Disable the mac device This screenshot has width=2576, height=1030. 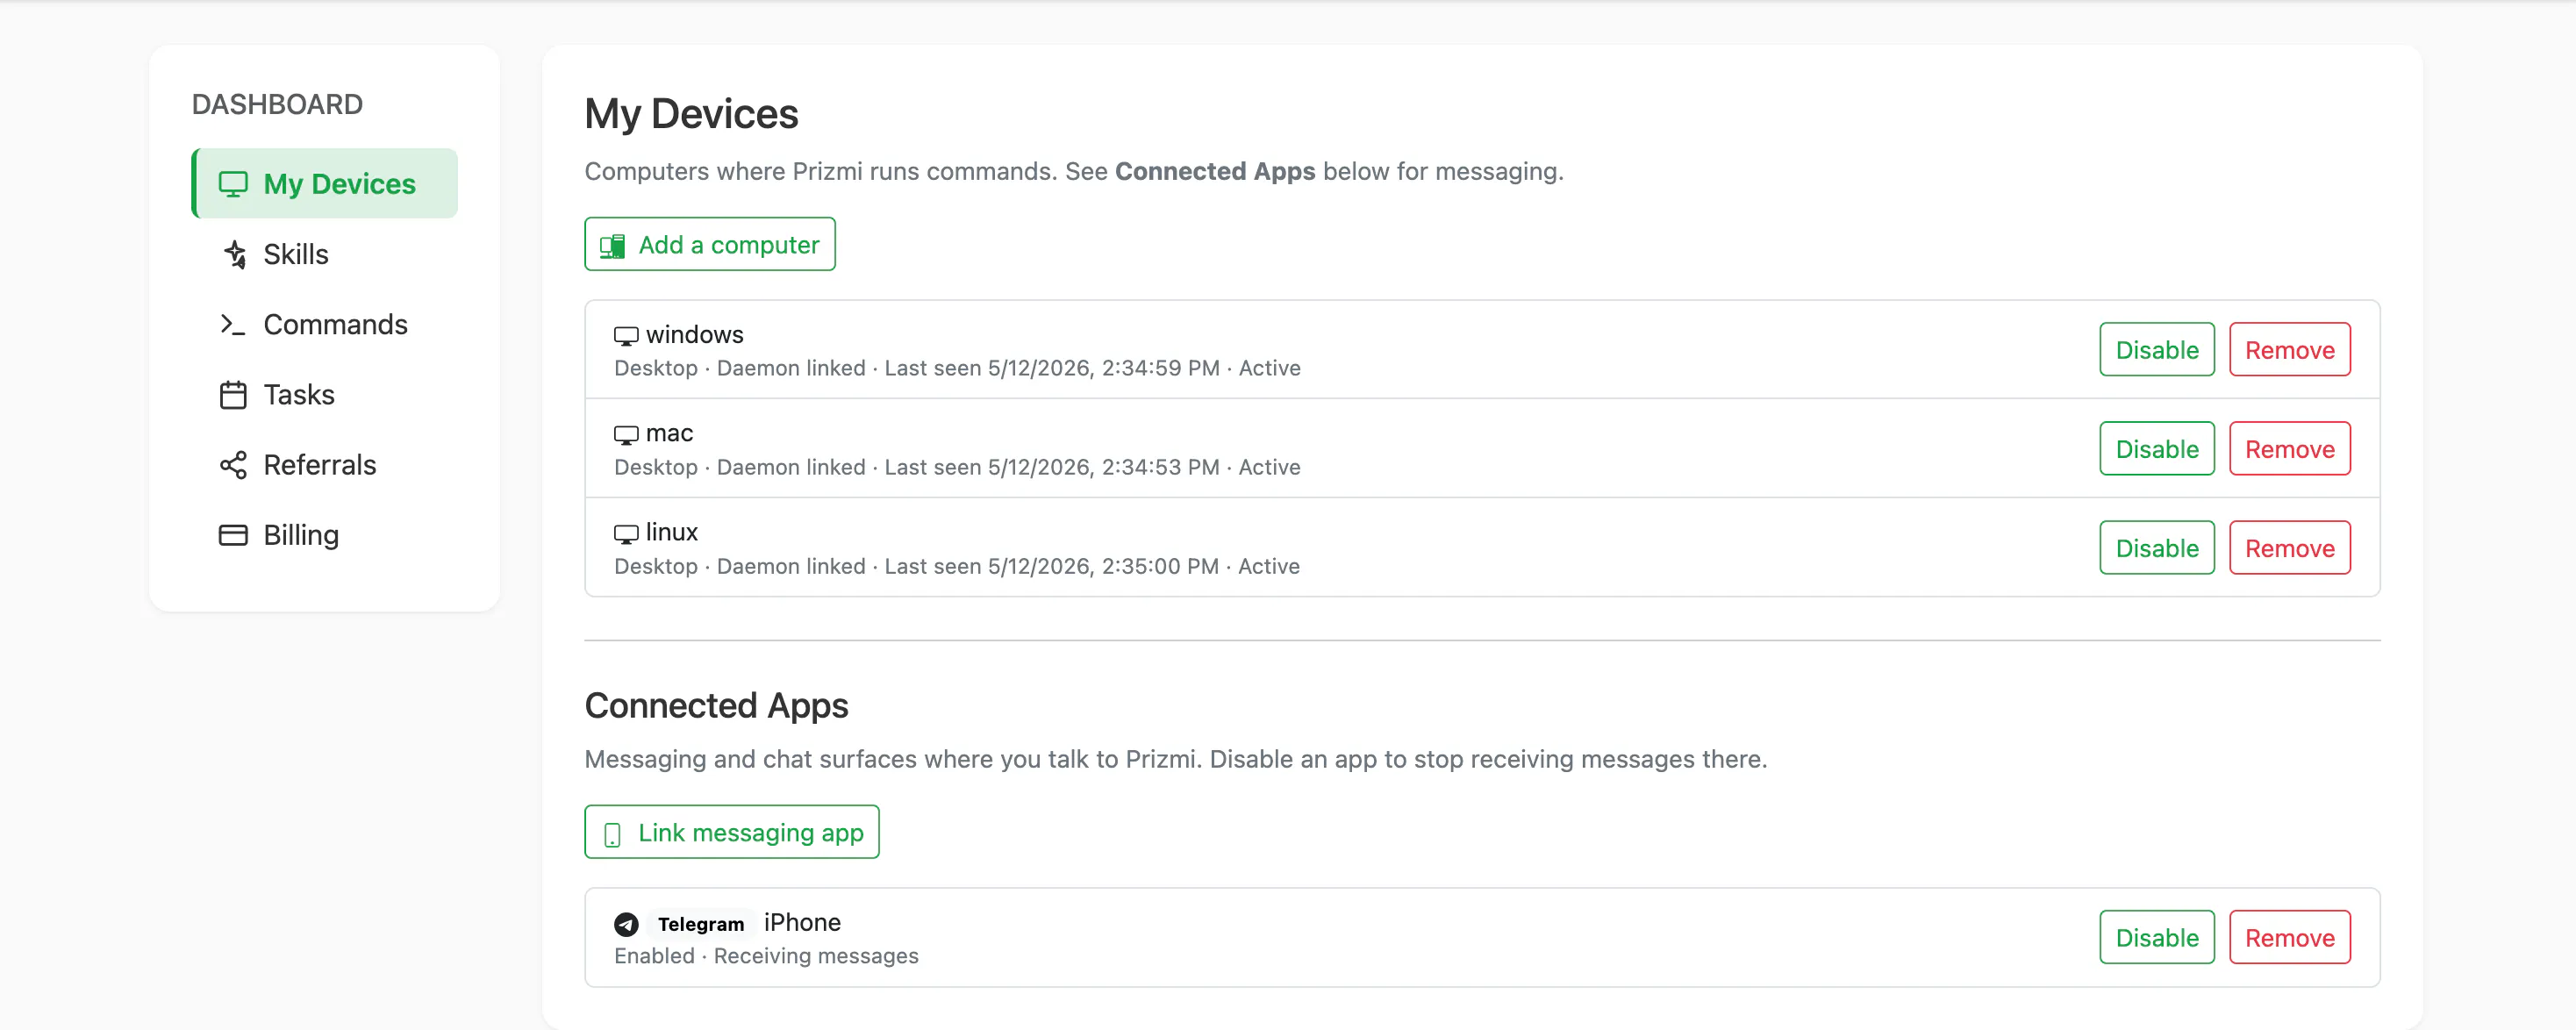(x=2157, y=448)
